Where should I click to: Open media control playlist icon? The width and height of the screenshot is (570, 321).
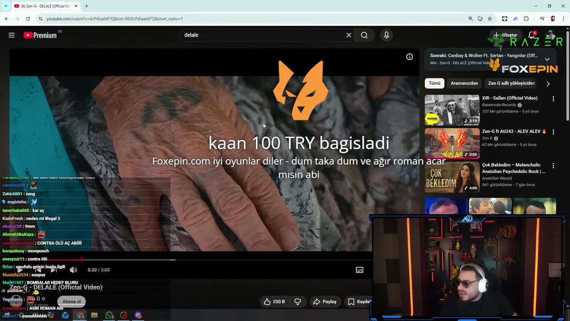click(x=542, y=19)
